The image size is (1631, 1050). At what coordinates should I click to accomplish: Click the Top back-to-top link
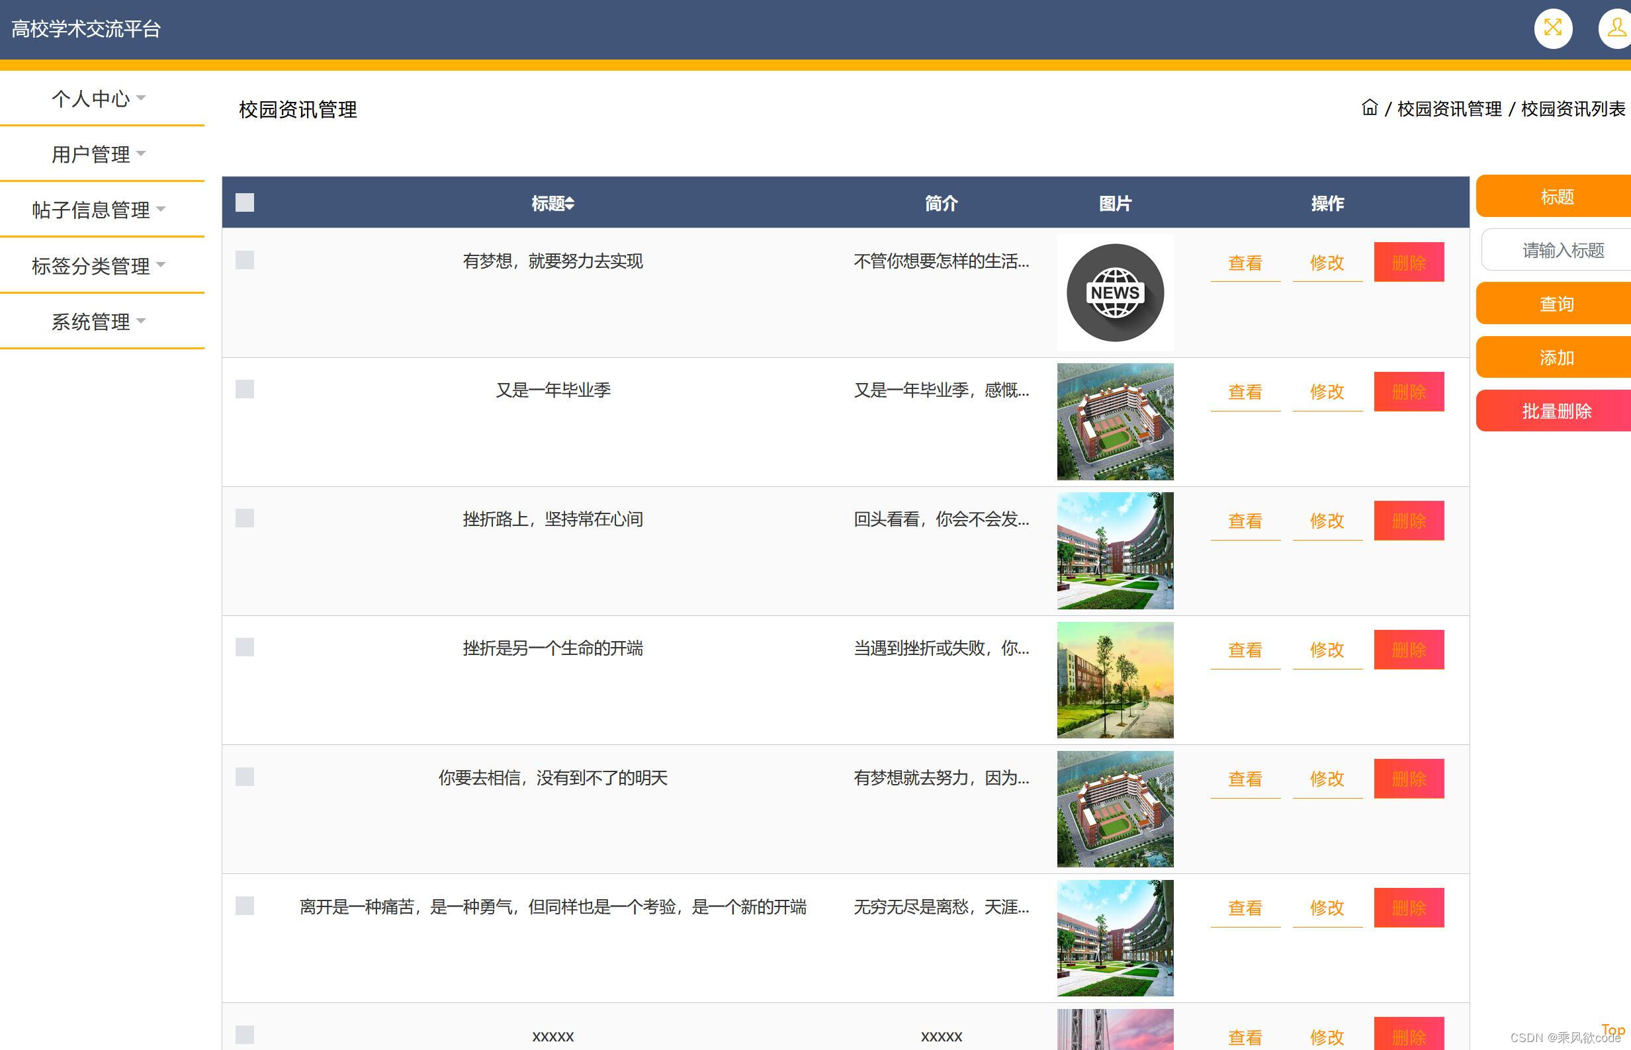pos(1612,1029)
